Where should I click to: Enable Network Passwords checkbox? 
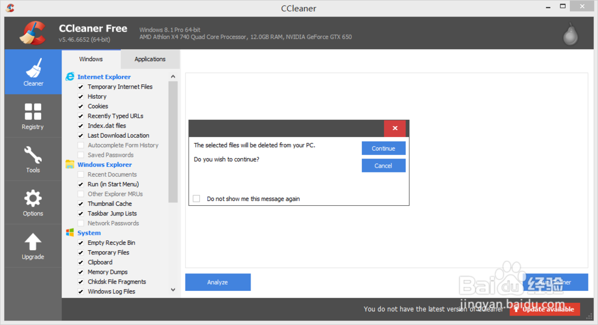click(x=81, y=223)
